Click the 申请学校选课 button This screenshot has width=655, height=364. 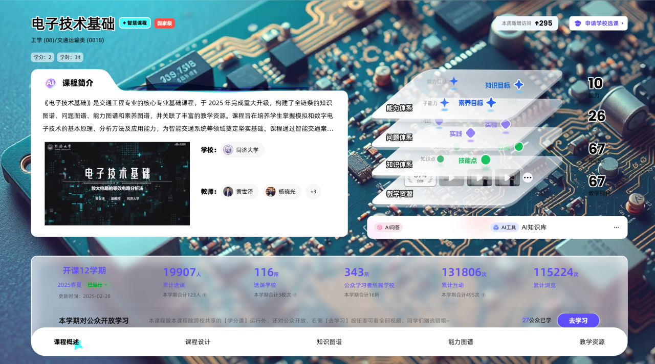point(598,24)
